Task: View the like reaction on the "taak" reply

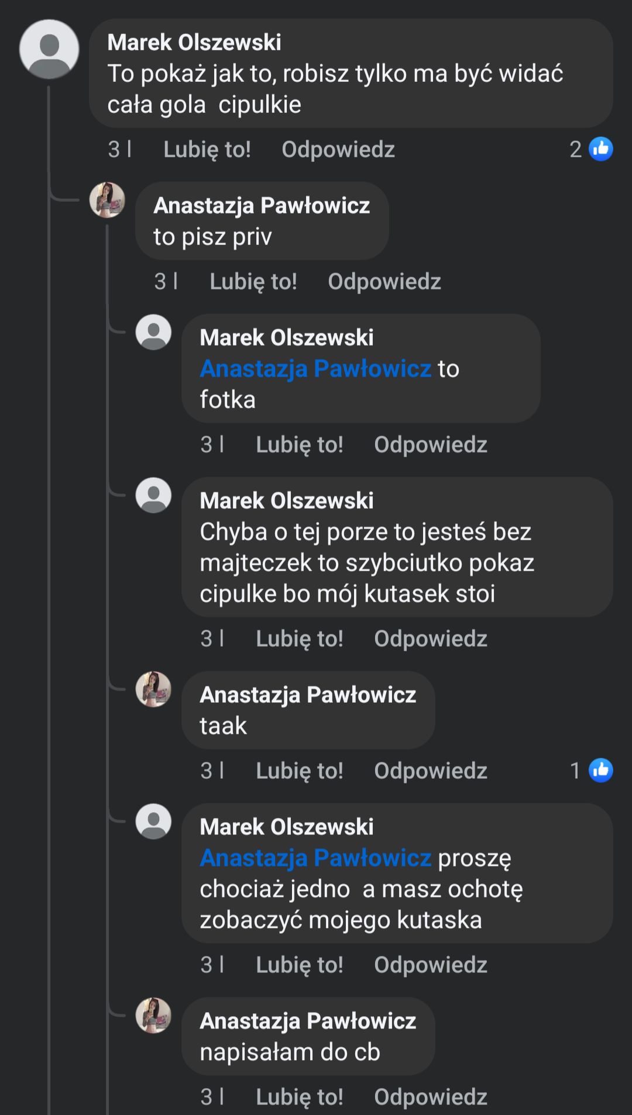Action: coord(600,771)
